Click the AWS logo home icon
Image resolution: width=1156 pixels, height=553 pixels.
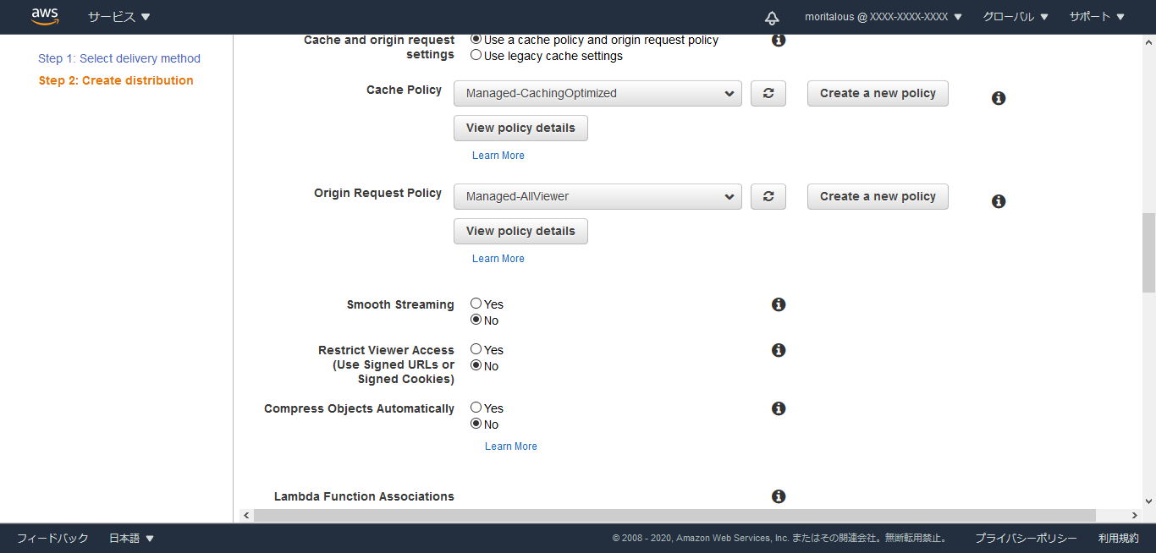(x=44, y=16)
